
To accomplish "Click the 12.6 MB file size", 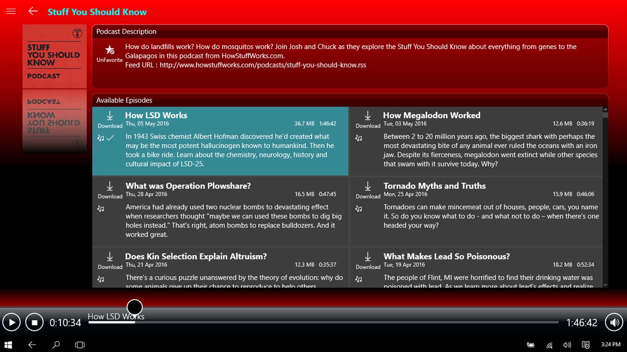I will point(563,124).
